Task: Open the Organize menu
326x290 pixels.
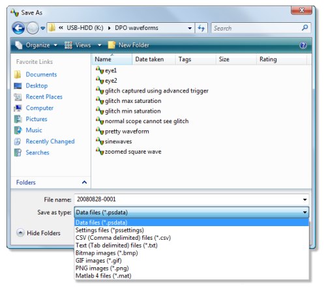Action: (36, 45)
